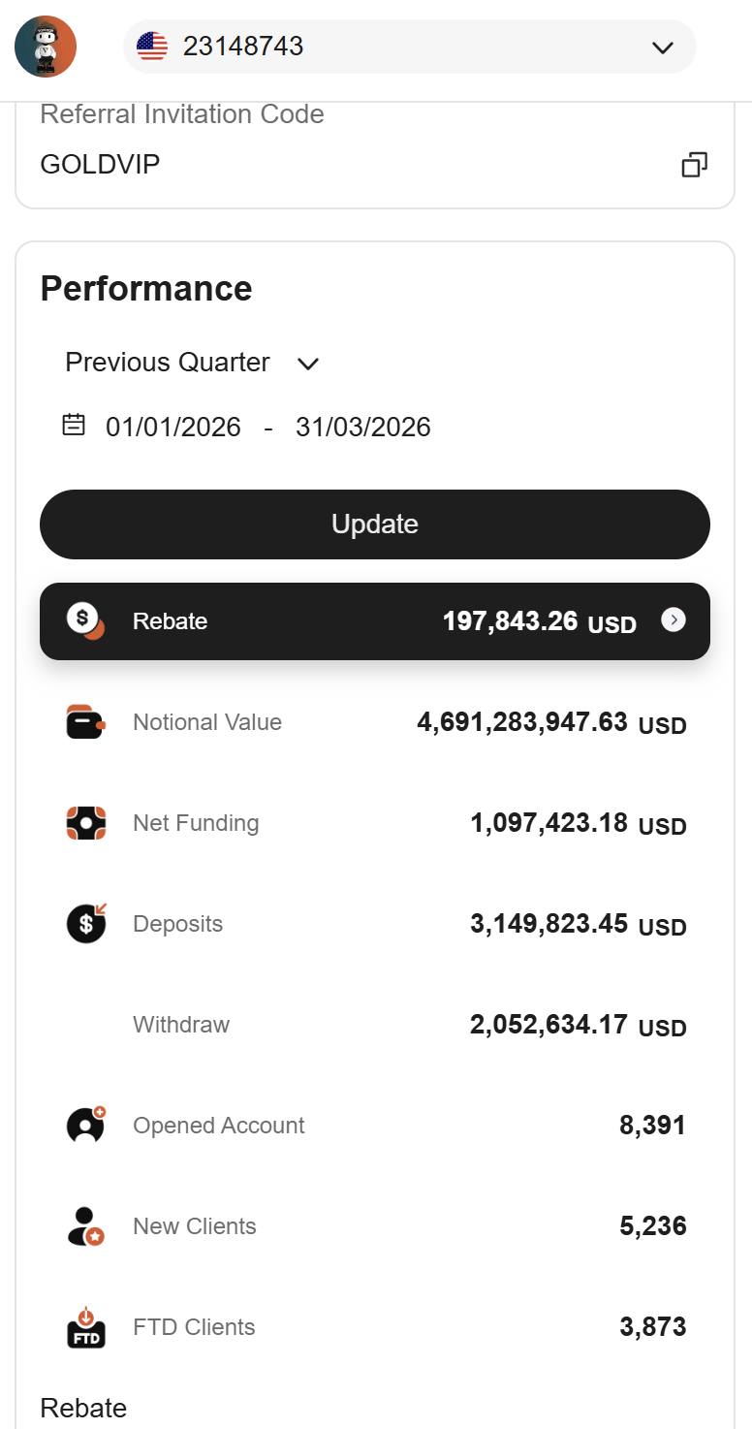
Task: Click the Rebate coin icon
Action: (x=85, y=621)
